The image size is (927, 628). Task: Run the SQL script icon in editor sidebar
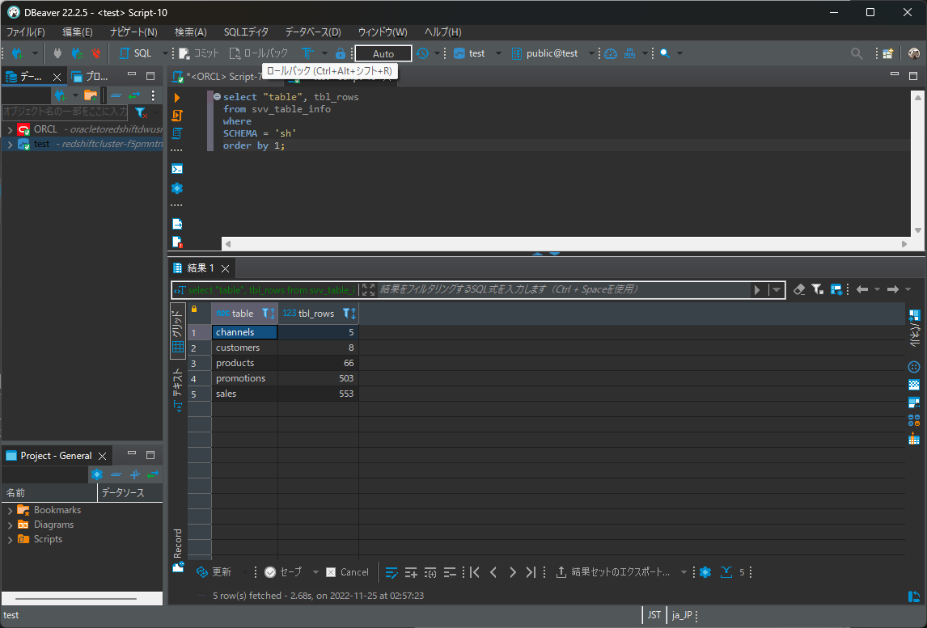click(x=177, y=116)
